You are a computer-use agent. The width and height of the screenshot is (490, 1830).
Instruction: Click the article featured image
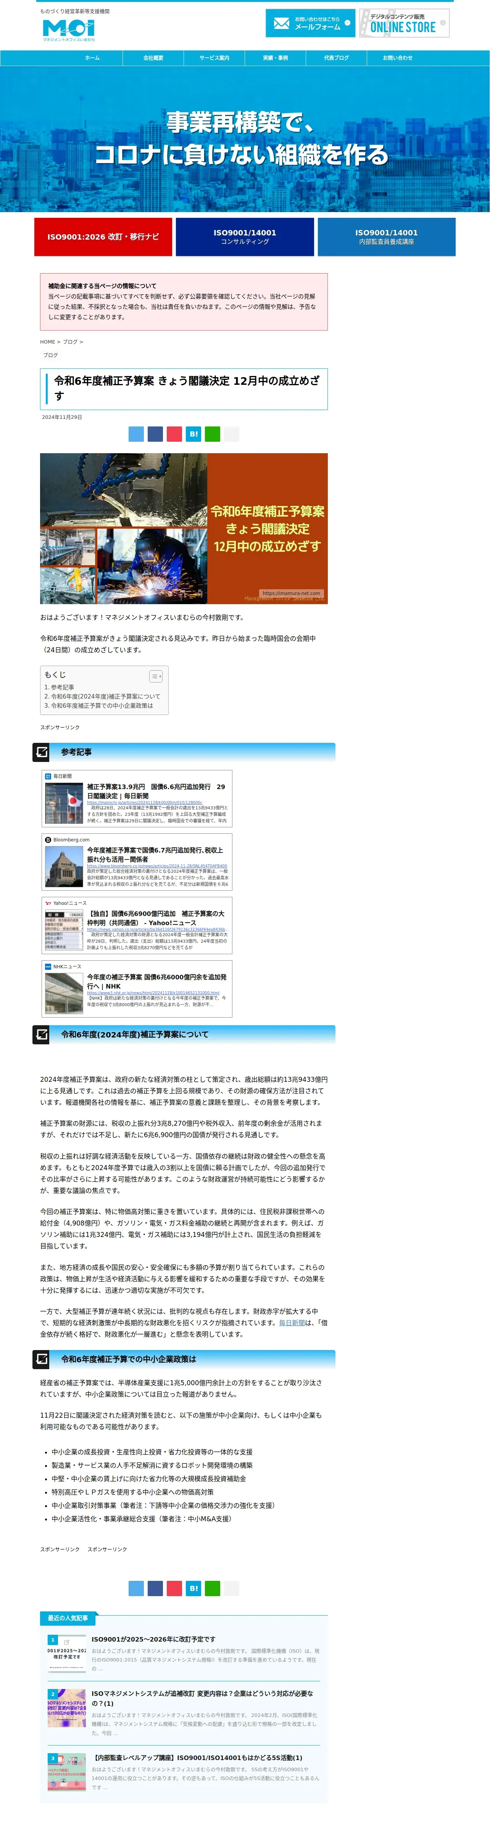[184, 528]
